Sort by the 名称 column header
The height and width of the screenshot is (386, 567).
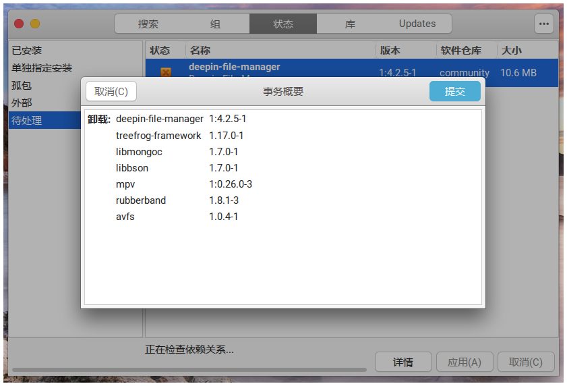click(280, 51)
